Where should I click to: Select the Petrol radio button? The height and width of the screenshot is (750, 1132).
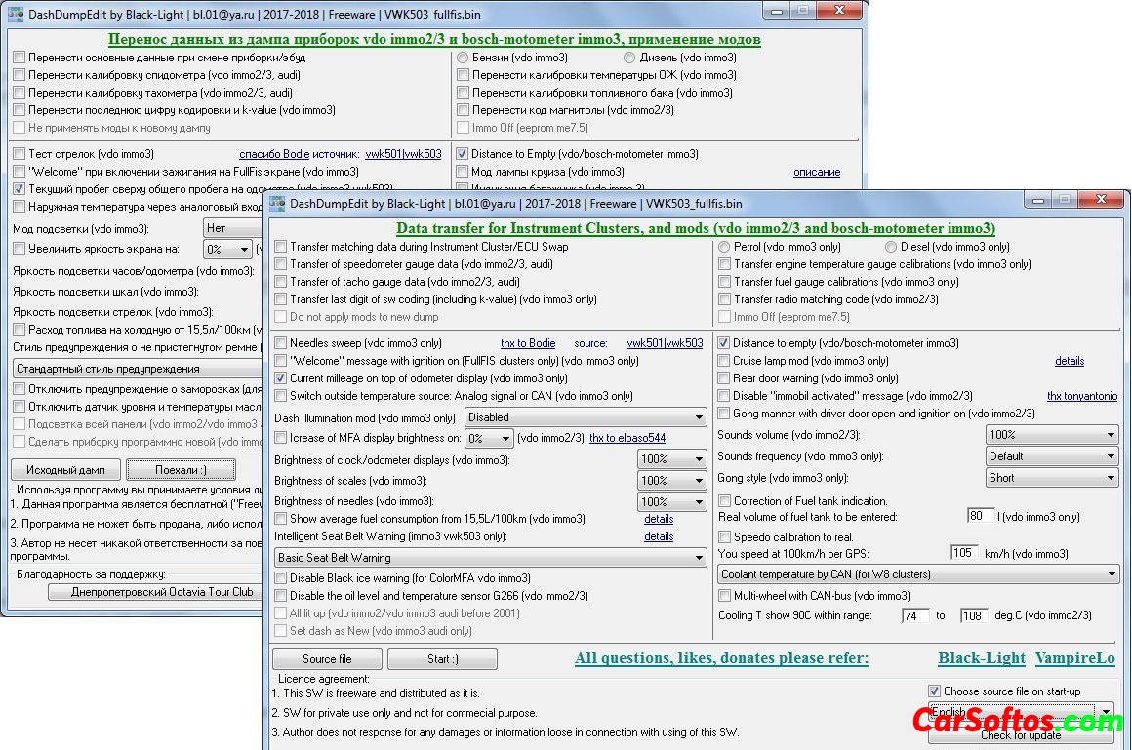724,247
